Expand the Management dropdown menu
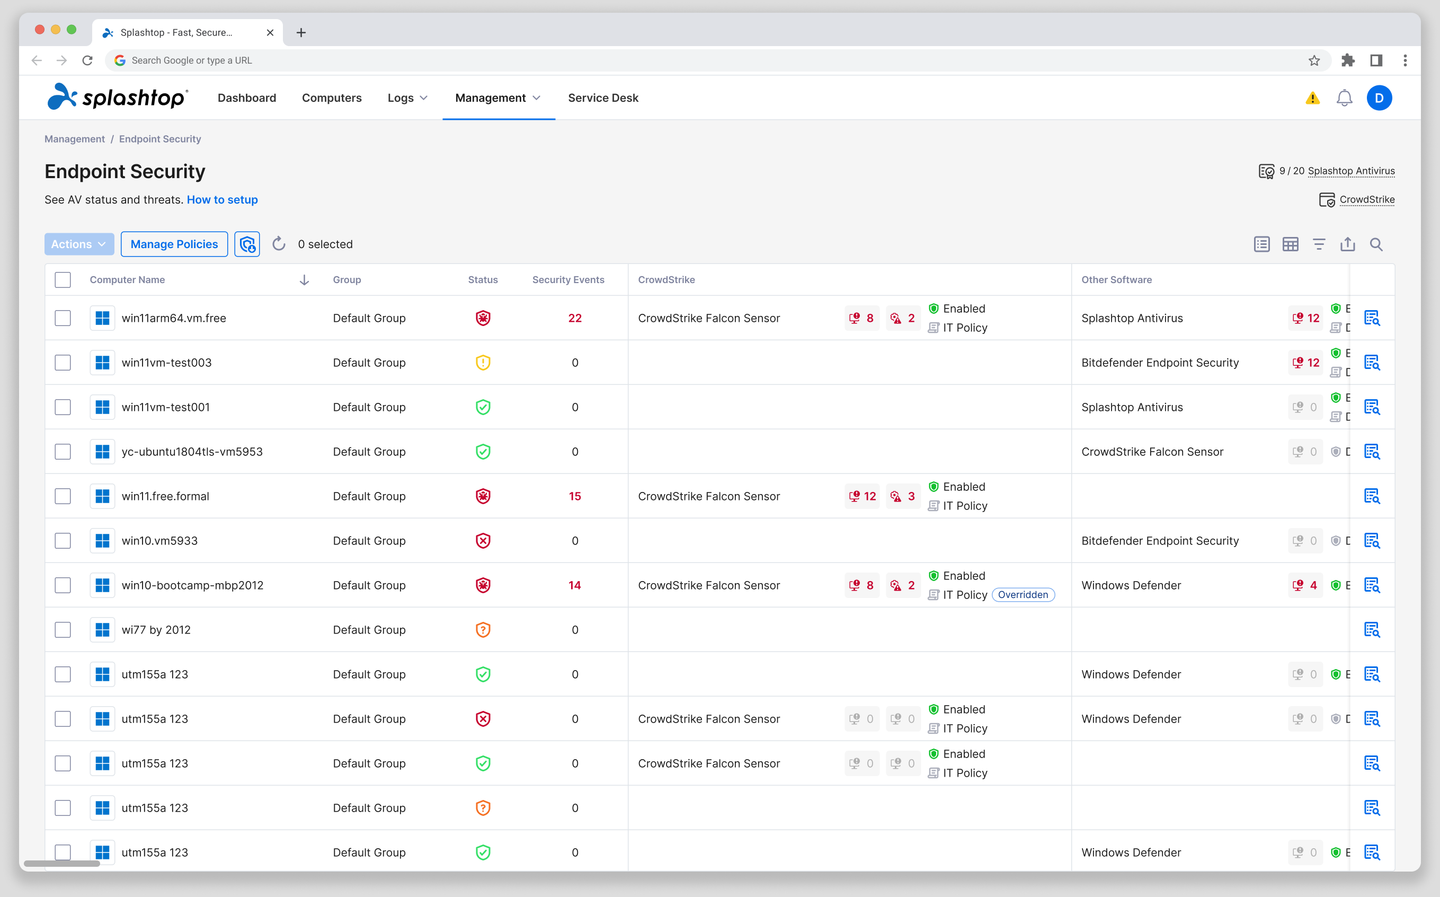This screenshot has height=897, width=1440. click(498, 98)
